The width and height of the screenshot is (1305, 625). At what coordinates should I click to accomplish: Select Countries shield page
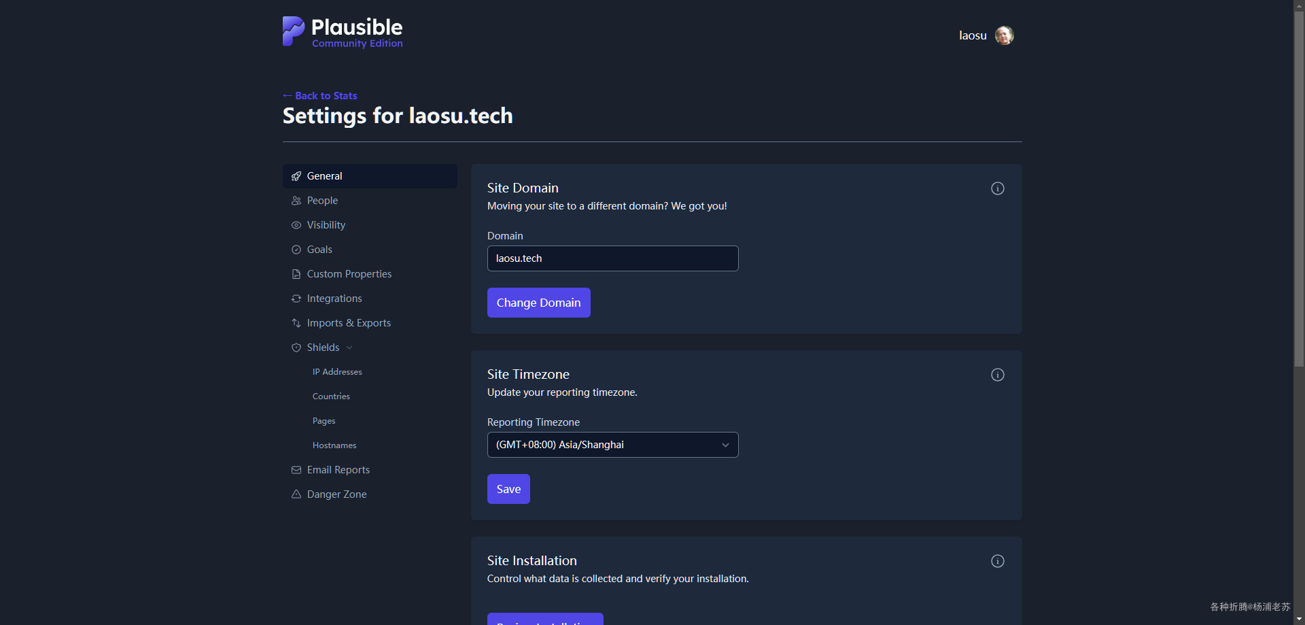pyautogui.click(x=331, y=396)
